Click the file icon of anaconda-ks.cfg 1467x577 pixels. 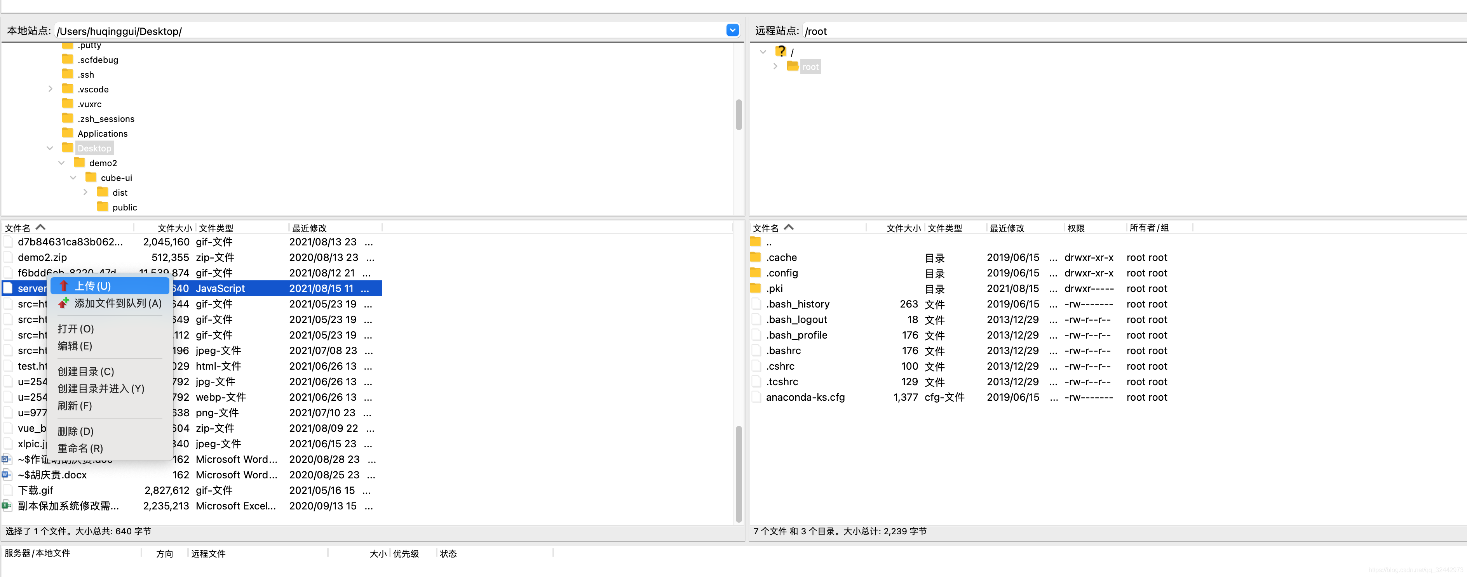pyautogui.click(x=756, y=397)
